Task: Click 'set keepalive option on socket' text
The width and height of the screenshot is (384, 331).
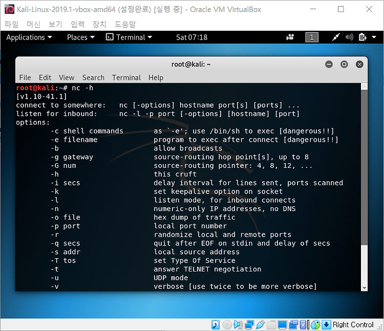Action: pos(218,191)
